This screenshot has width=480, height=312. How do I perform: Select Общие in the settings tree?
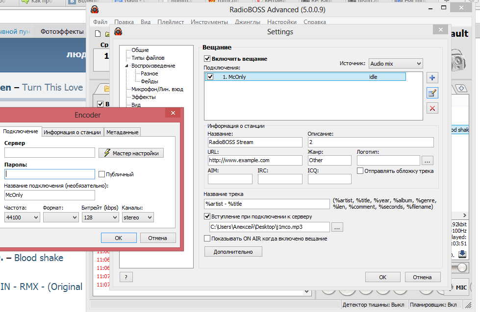(140, 50)
